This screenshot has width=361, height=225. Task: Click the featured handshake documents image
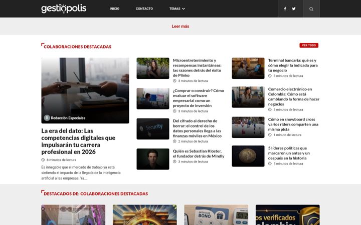coord(85,90)
